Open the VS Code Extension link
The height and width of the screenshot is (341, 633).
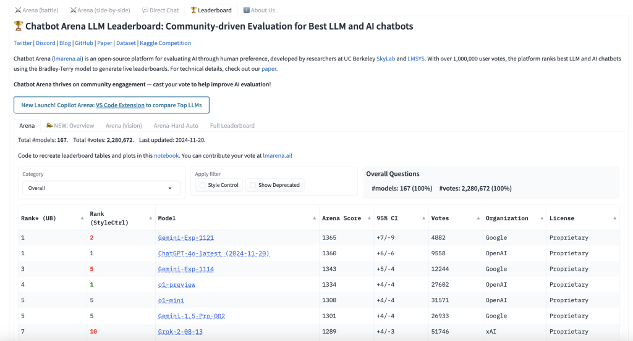point(120,105)
